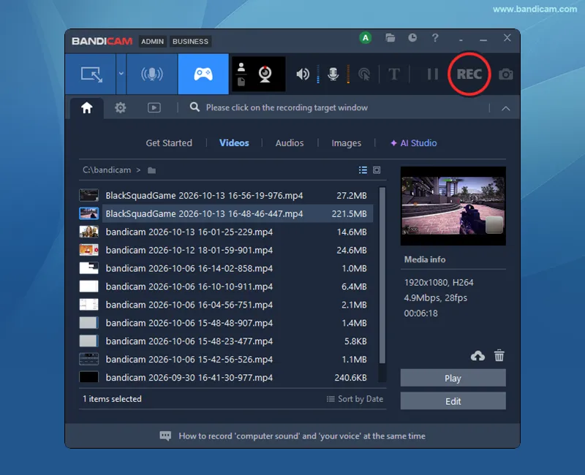Screen dimensions: 585x475
Task: Edit the selected video
Action: pos(453,401)
